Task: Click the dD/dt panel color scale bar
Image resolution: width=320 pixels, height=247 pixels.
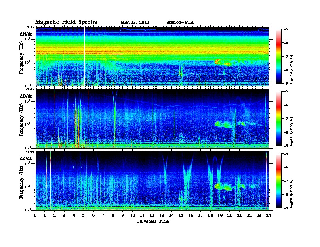Action: click(279, 119)
